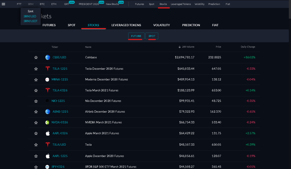Open the hamburger menu icon
291x169 pixels.
click(x=3, y=4)
